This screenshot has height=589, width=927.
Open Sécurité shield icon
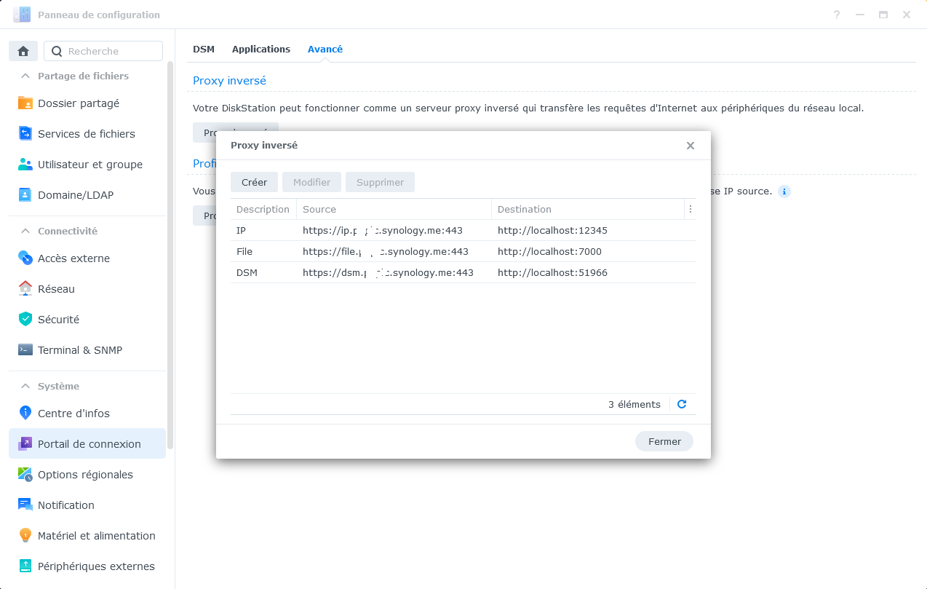tap(25, 320)
